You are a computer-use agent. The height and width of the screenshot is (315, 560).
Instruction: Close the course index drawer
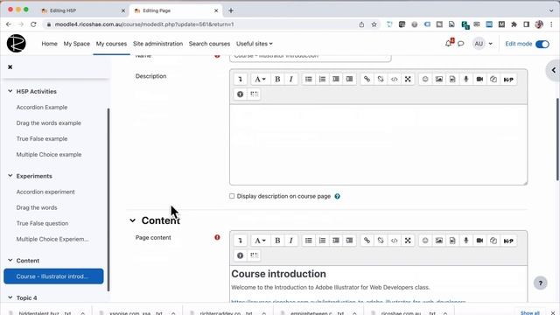10,66
